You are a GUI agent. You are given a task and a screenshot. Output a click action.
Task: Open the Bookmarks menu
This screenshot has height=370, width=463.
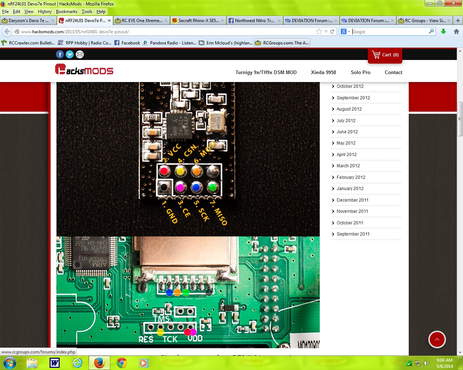(67, 12)
